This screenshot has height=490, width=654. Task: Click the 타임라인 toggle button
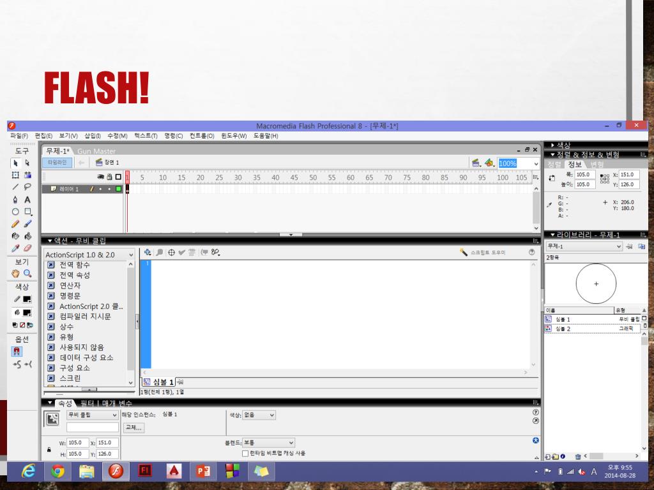(57, 163)
